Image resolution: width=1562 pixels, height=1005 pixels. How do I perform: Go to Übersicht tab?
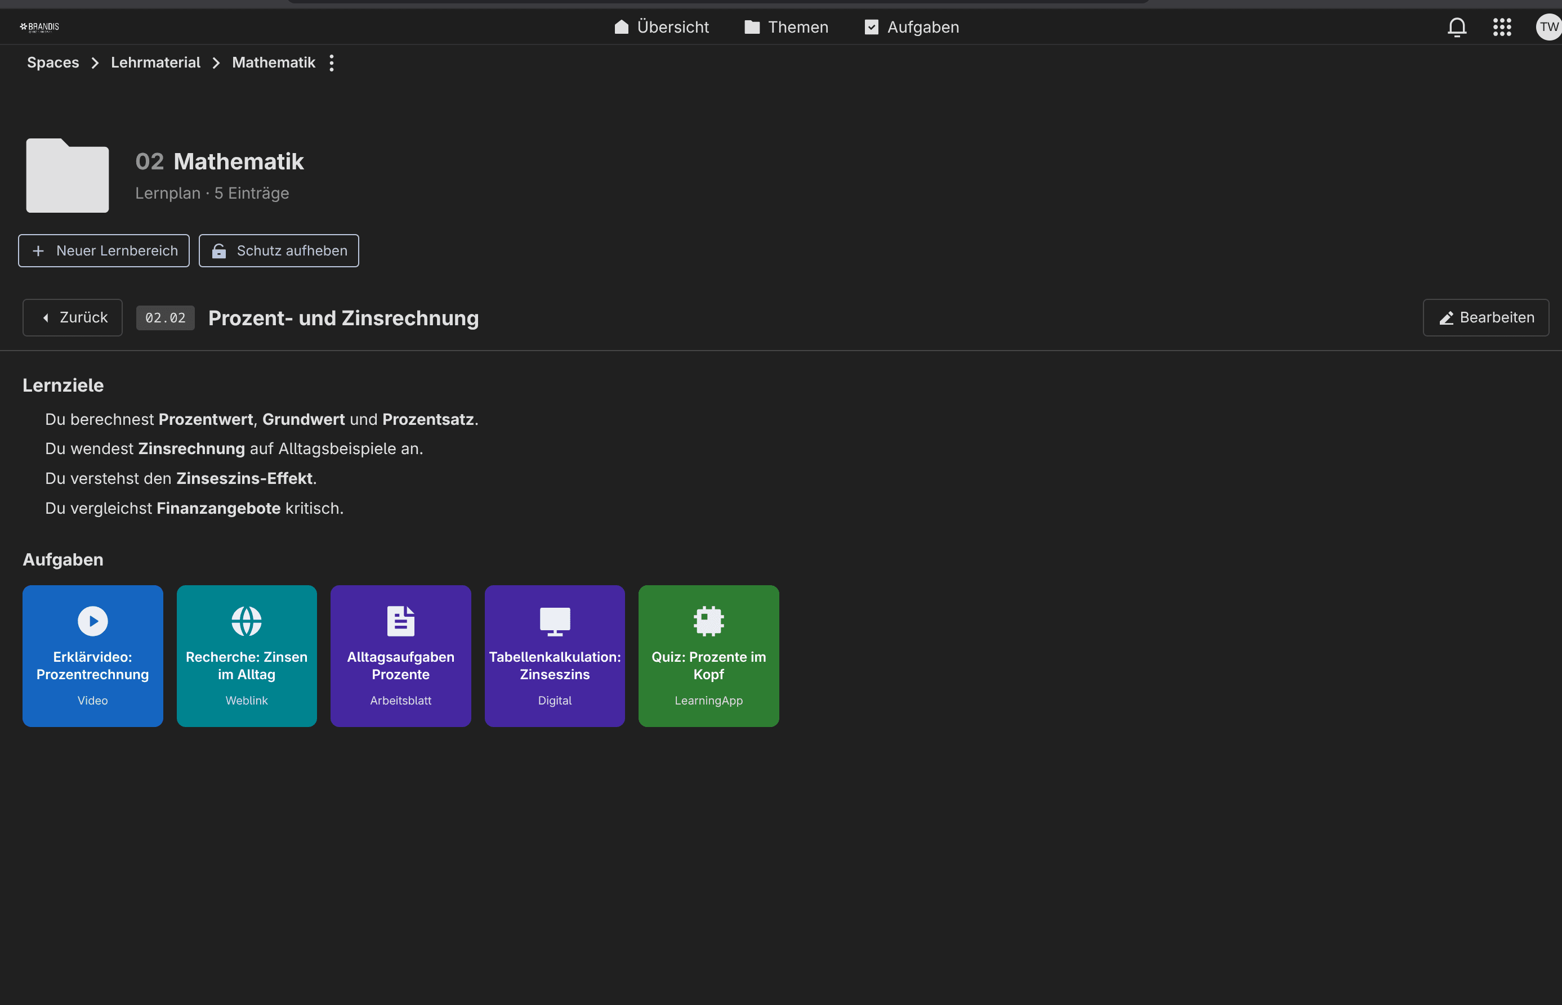point(662,27)
